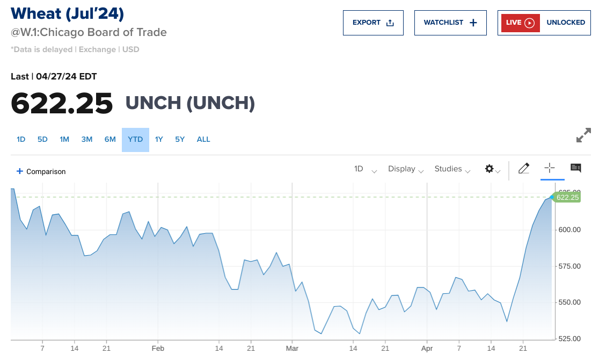Select the YTD time range tab
The width and height of the screenshot is (599, 361).
[x=135, y=139]
